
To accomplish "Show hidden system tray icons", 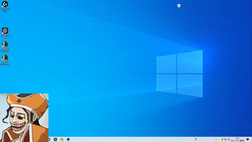I will (216, 139).
